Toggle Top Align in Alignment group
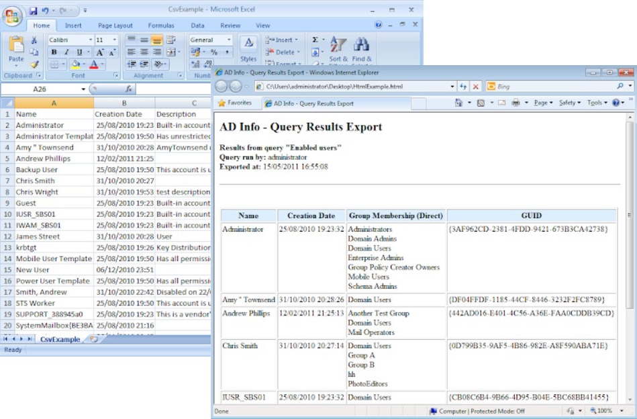This screenshot has width=637, height=419. pyautogui.click(x=131, y=40)
